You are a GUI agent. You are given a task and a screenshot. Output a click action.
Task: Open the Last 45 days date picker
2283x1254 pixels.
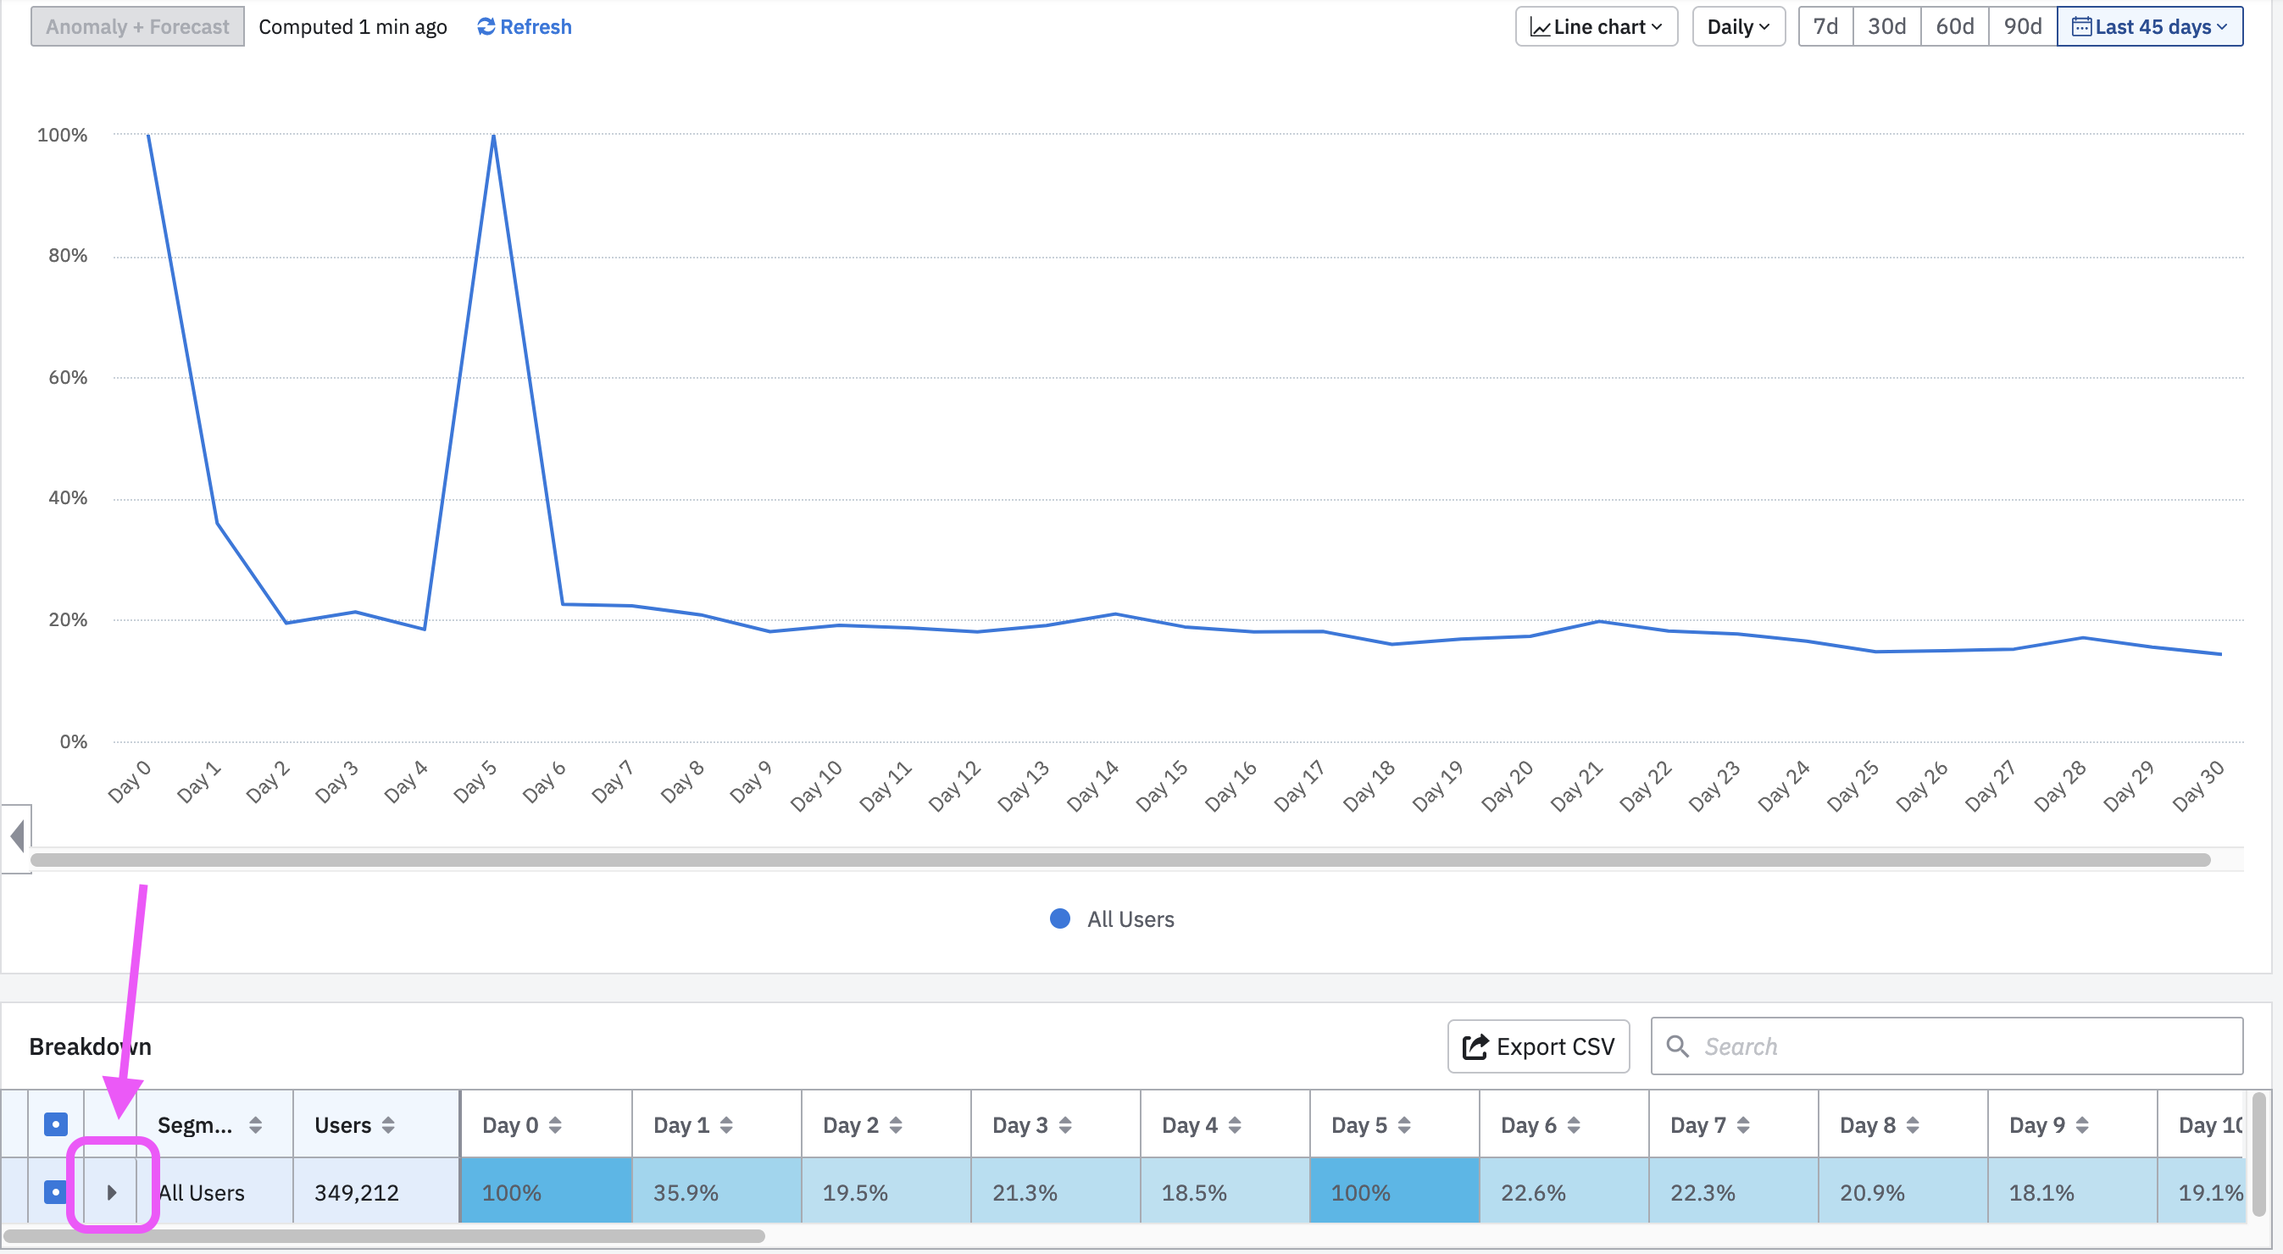(x=2149, y=26)
